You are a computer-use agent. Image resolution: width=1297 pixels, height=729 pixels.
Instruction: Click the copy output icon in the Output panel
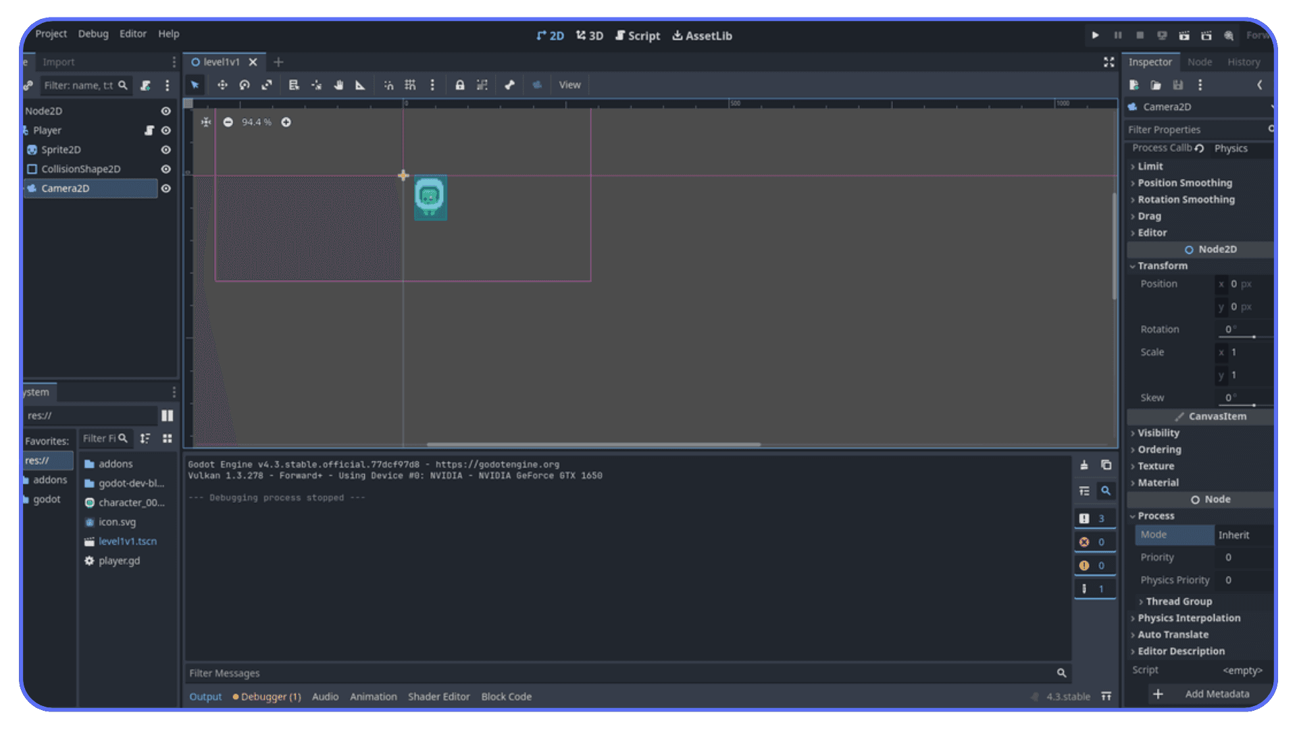tap(1106, 464)
